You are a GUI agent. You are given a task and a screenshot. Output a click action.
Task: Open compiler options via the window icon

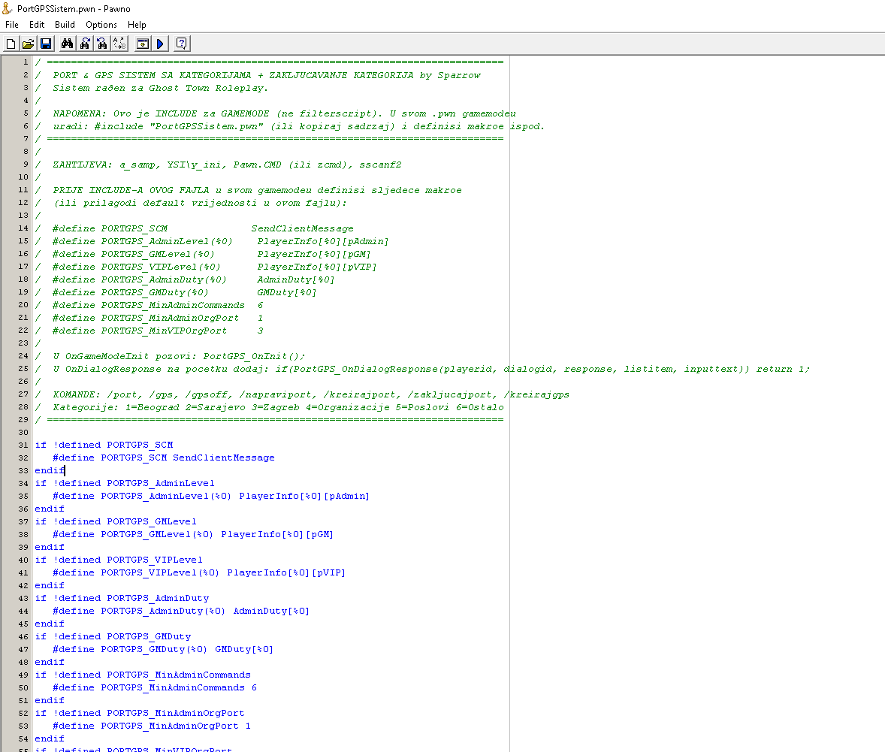tap(142, 43)
